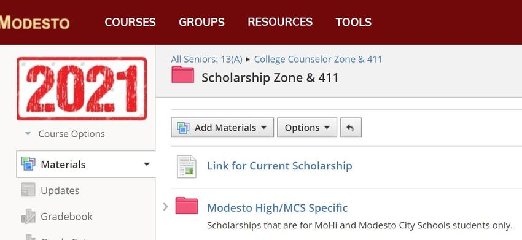The height and width of the screenshot is (240, 522).
Task: Expand the Modesto High/MCS Specific folder chevron
Action: coord(165,207)
